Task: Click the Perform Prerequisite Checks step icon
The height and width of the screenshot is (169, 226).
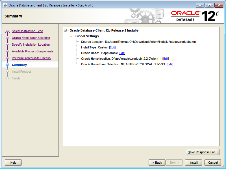Action: tap(7, 58)
